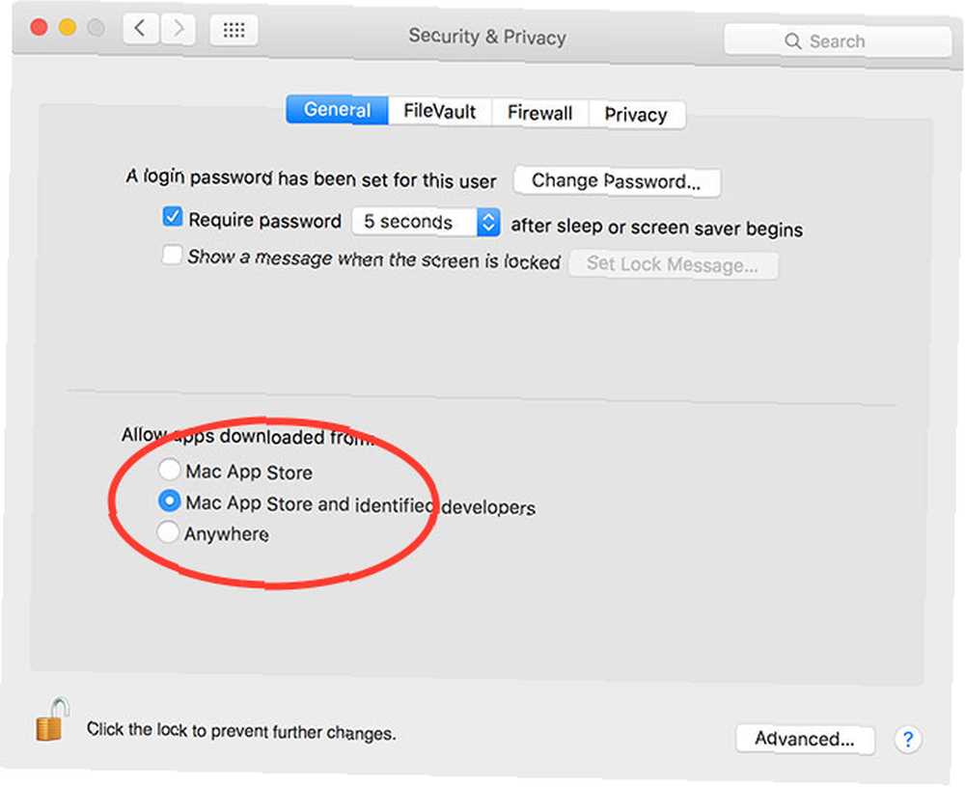Switch to the FileVault tab
The image size is (965, 787).
click(439, 111)
